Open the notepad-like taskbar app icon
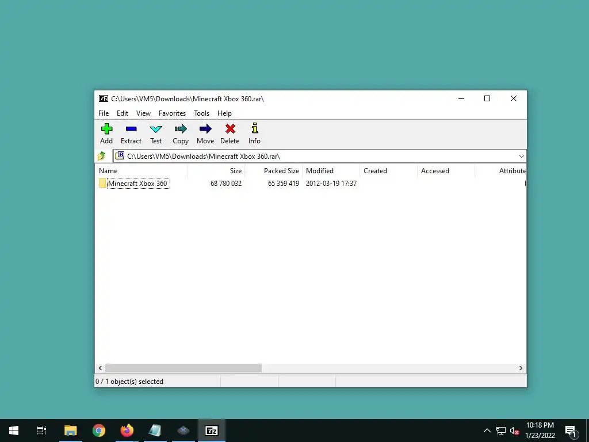This screenshot has width=589, height=442. [155, 430]
